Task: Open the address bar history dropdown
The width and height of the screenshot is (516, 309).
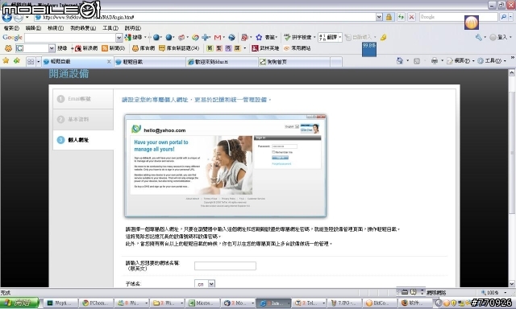Action: click(379, 17)
